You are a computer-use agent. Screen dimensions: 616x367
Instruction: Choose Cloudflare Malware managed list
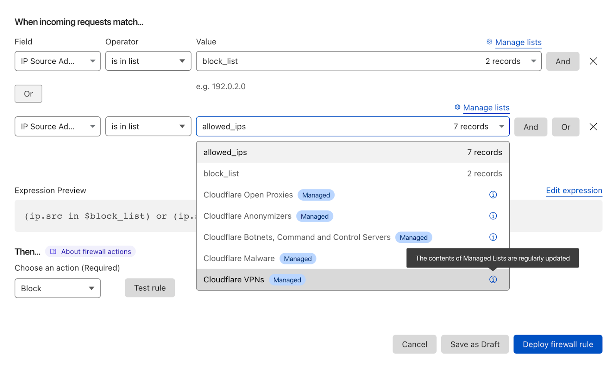coord(239,259)
